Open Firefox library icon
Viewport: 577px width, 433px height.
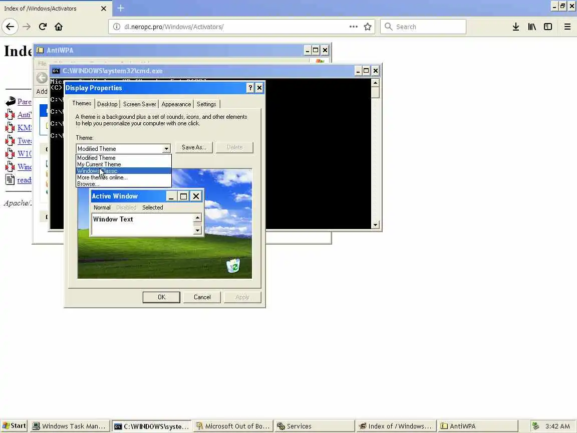pos(532,27)
